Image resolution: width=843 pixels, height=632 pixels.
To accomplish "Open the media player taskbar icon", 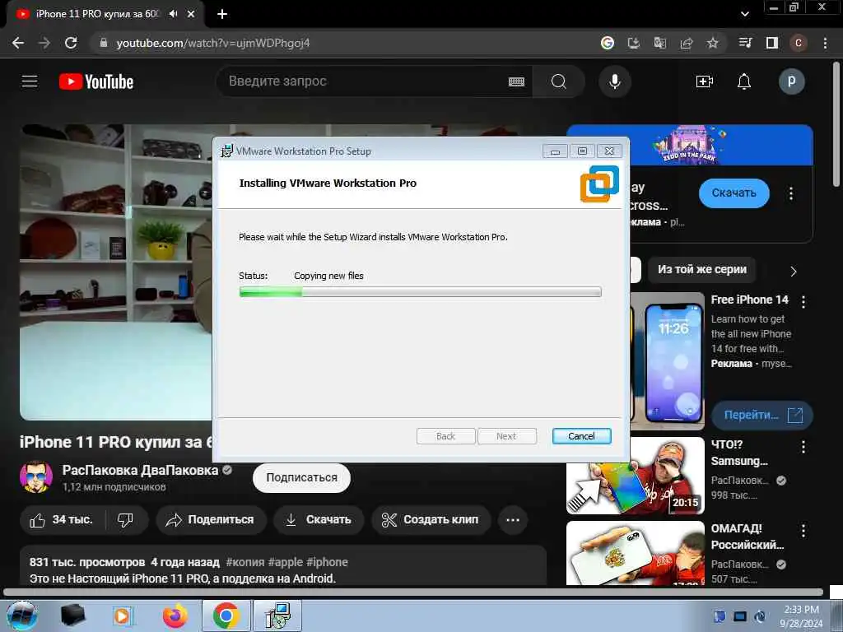I will (x=123, y=616).
